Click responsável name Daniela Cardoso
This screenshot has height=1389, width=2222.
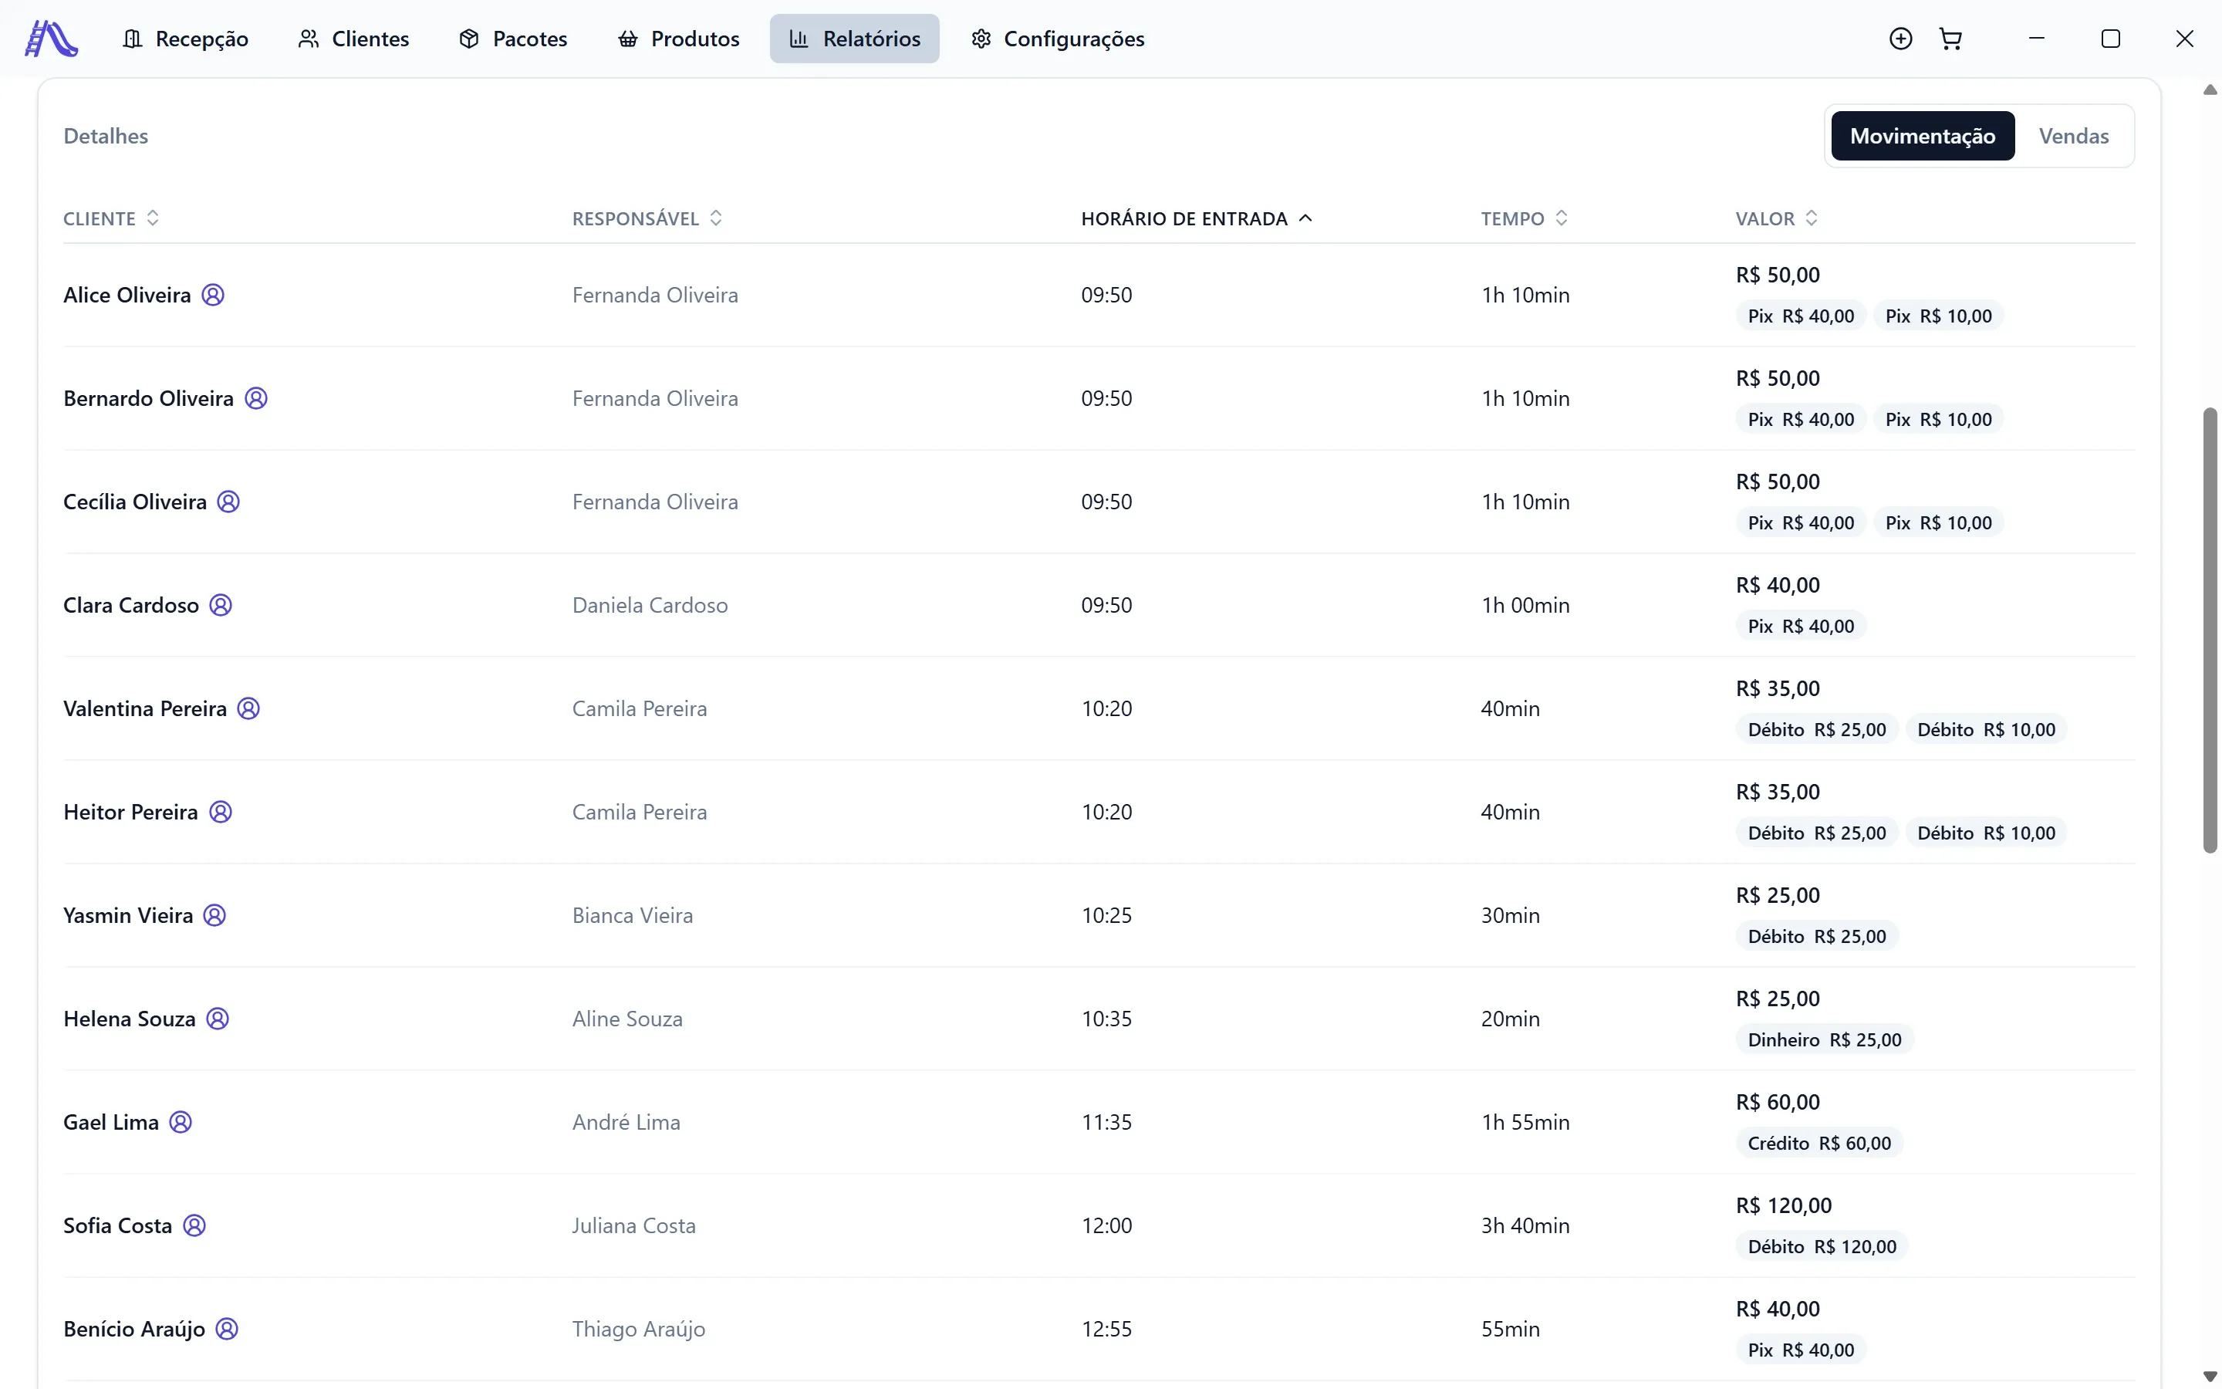click(650, 606)
